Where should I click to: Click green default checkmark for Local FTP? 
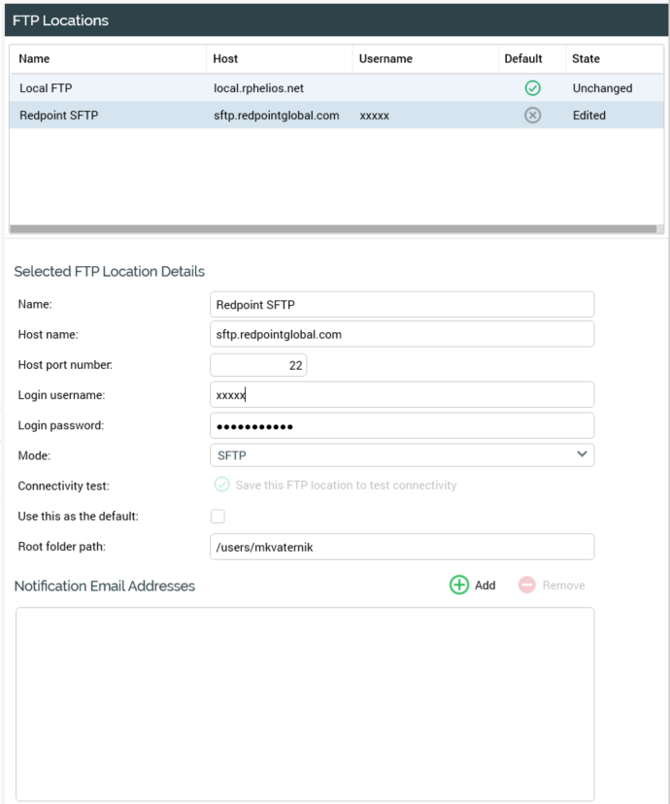[x=532, y=88]
